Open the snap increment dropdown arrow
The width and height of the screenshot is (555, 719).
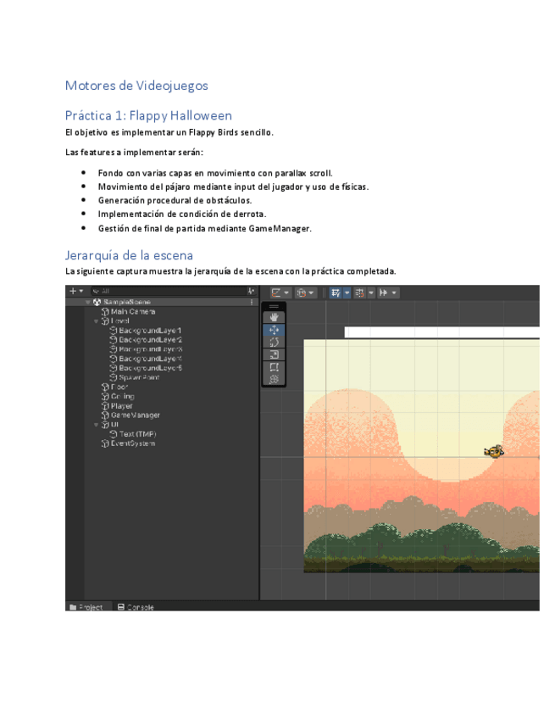[394, 293]
